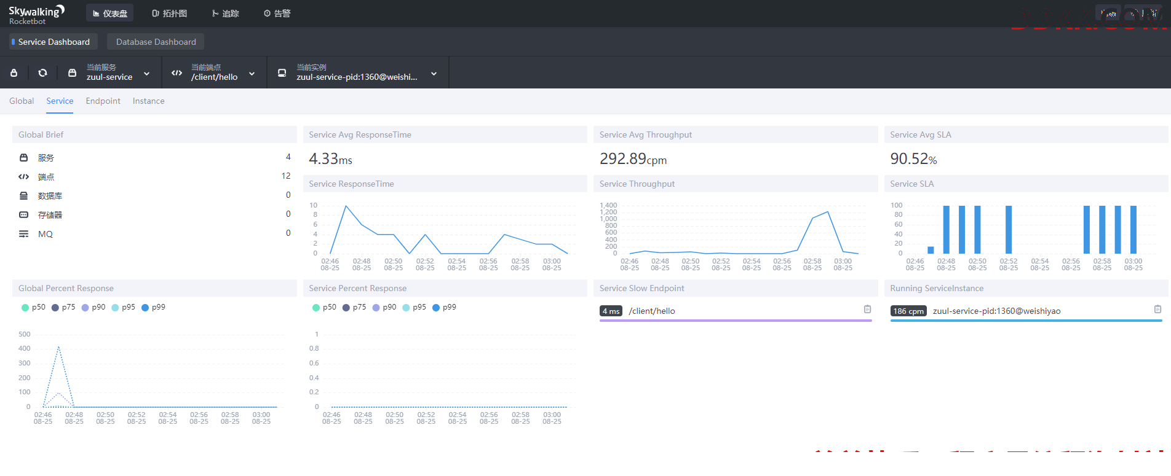Click the 服务 icon in Global Brief

(x=23, y=158)
